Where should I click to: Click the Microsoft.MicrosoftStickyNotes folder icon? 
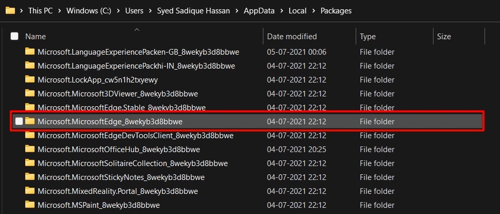30,177
